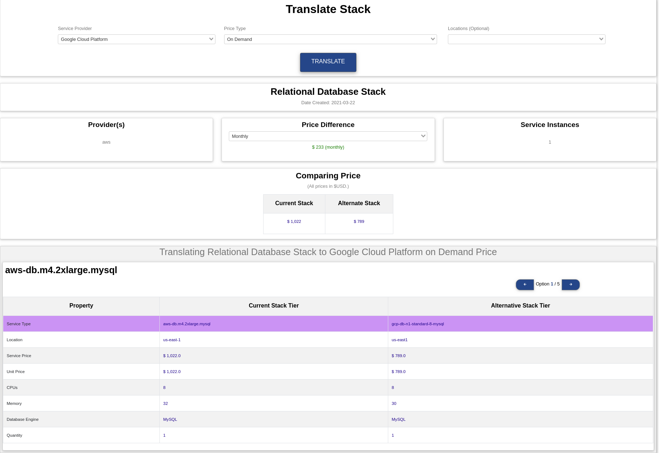The width and height of the screenshot is (659, 453).
Task: Click the Memory row label
Action: (x=14, y=403)
